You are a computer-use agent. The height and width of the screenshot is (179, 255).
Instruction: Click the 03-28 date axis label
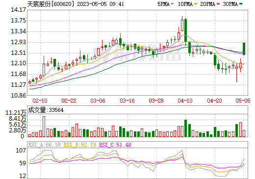(x=156, y=101)
